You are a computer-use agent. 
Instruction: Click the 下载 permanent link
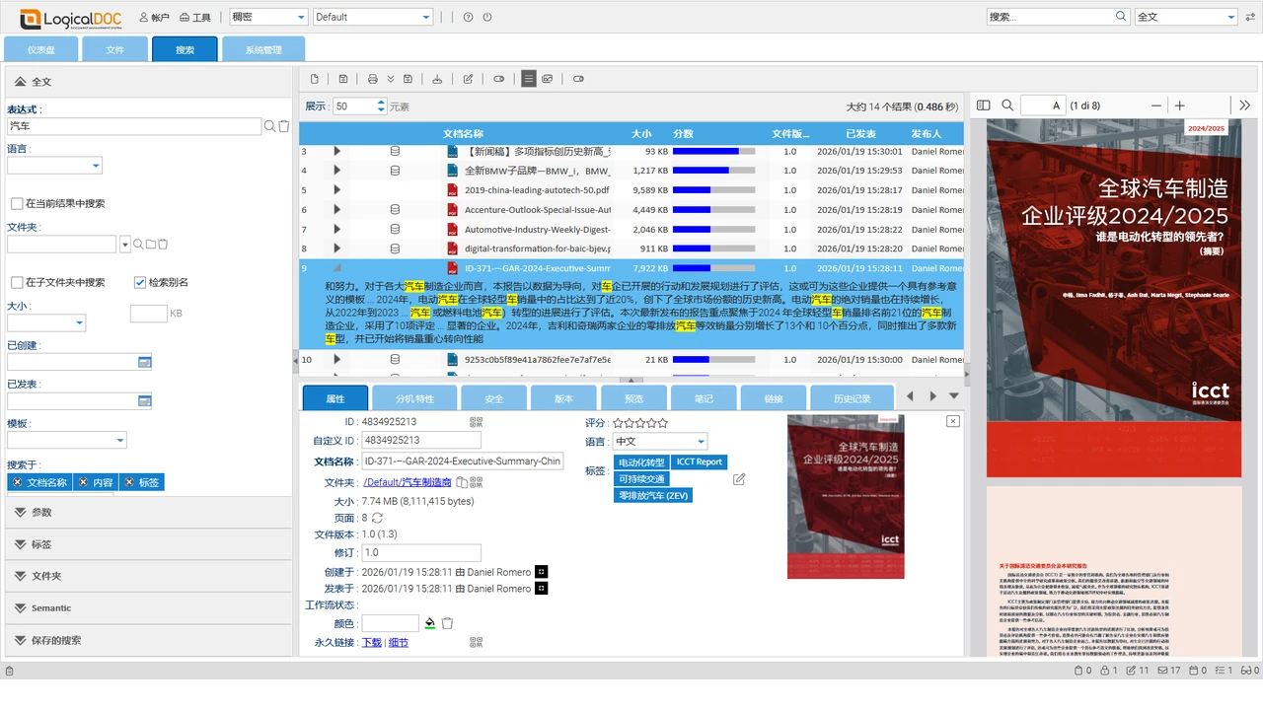point(373,642)
